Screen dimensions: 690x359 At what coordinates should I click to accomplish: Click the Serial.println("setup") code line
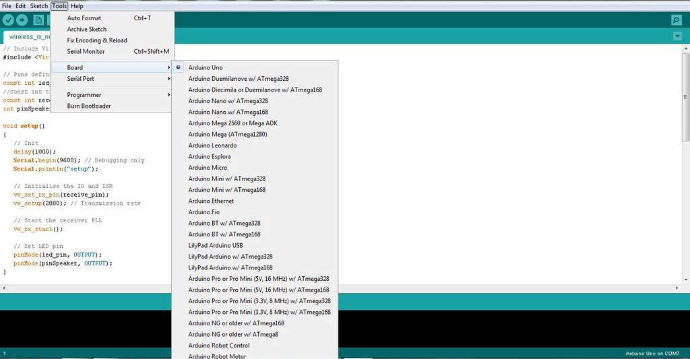(x=56, y=169)
